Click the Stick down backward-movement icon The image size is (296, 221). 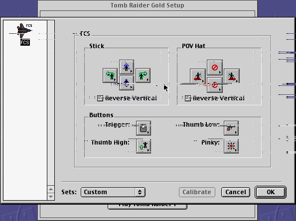coord(127,83)
